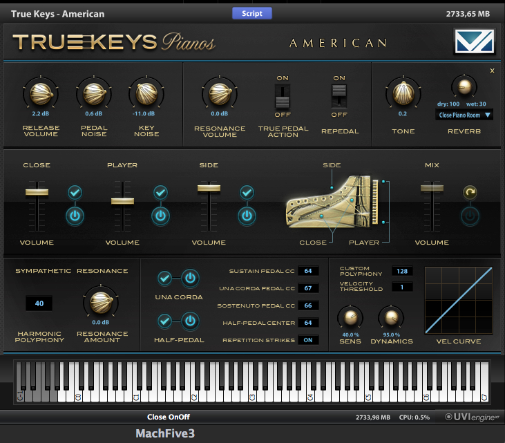
Task: Flip the Repedal switch
Action: point(339,96)
